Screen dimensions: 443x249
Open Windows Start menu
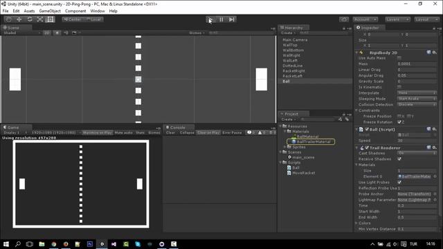click(x=6, y=244)
